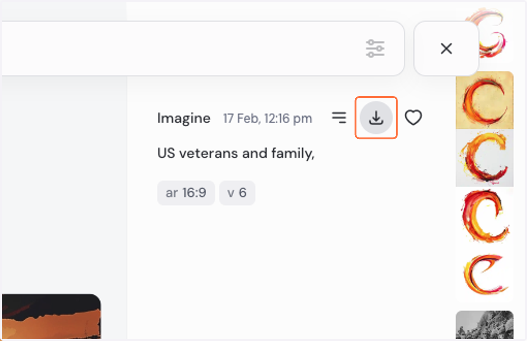The height and width of the screenshot is (341, 527).
Task: Click the 'ar 16:9' parameter tag
Action: click(186, 193)
